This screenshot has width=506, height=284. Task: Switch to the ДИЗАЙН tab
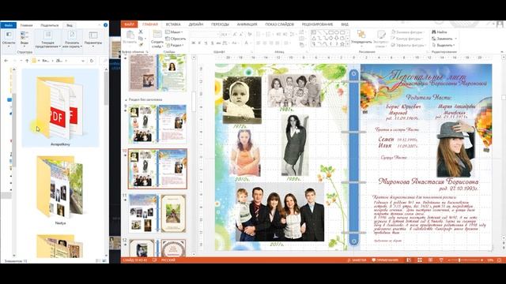pos(196,24)
